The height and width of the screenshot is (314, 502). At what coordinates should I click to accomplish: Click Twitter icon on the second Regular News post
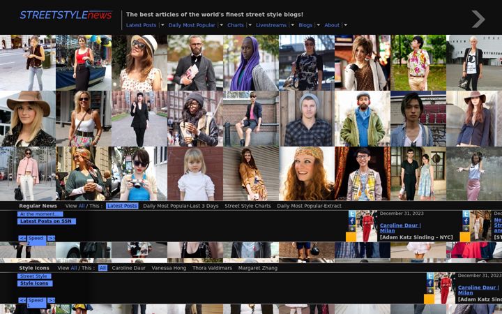tap(466, 214)
